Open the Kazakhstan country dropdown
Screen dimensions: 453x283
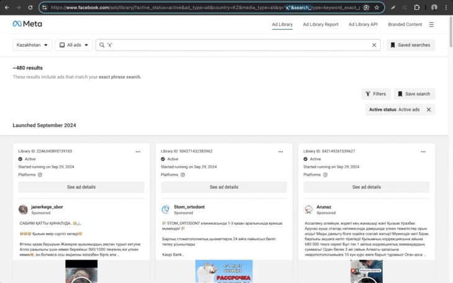(32, 45)
